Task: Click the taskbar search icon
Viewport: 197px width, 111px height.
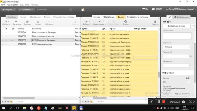Action: (x=10, y=108)
